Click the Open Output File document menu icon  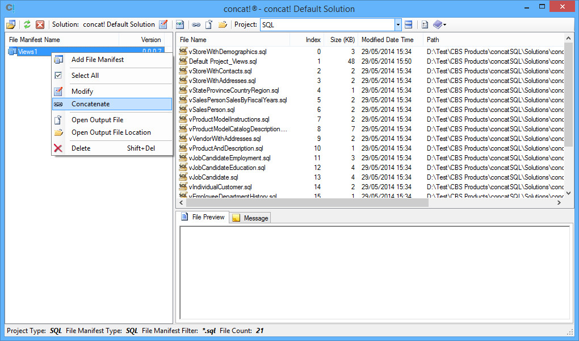coord(58,120)
